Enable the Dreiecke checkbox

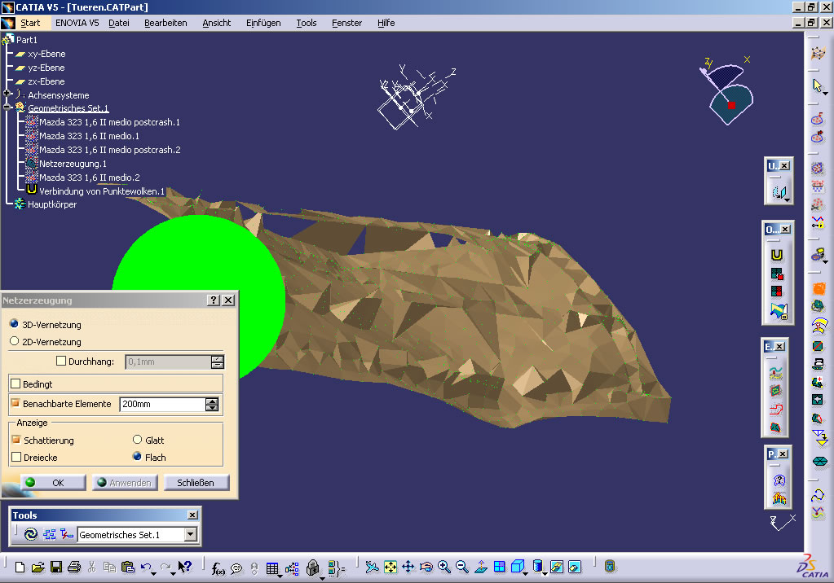16,457
